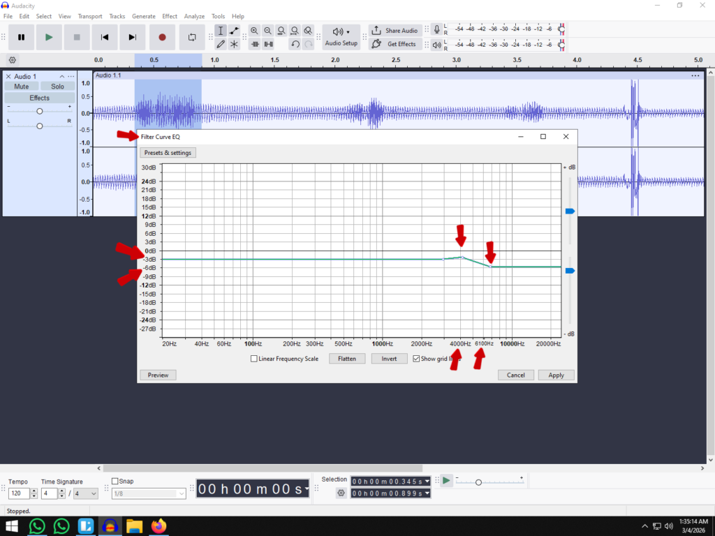Uncheck the Show grid lines checkbox
The width and height of the screenshot is (715, 536).
click(416, 359)
